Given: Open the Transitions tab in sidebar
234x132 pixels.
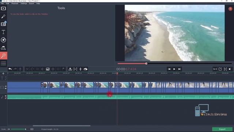Looking at the screenshot, I should 3,24.
